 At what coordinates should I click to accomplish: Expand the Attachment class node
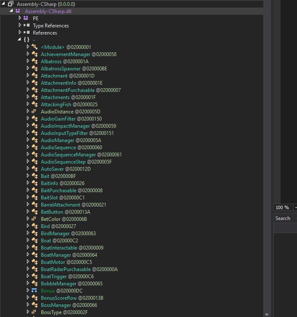pyautogui.click(x=28, y=75)
